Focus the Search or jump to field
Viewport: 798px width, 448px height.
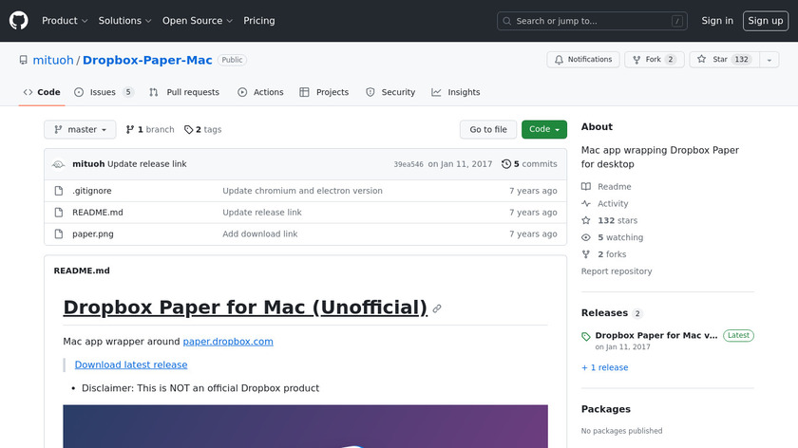coord(592,21)
